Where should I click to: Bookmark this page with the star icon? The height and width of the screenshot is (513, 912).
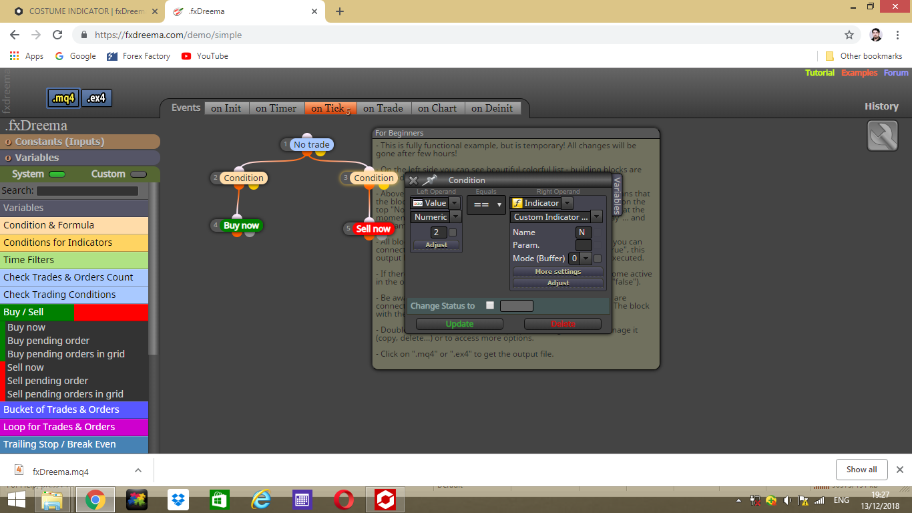click(849, 35)
